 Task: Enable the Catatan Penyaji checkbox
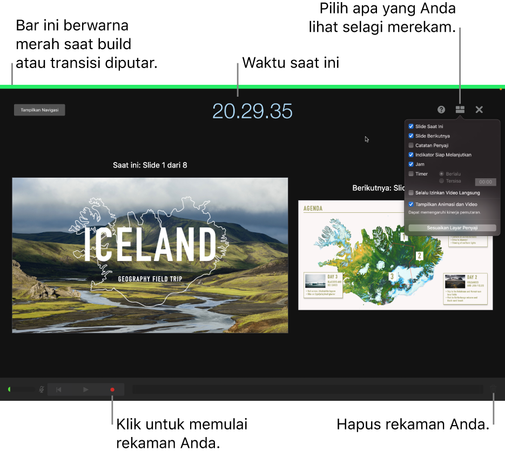tap(411, 145)
